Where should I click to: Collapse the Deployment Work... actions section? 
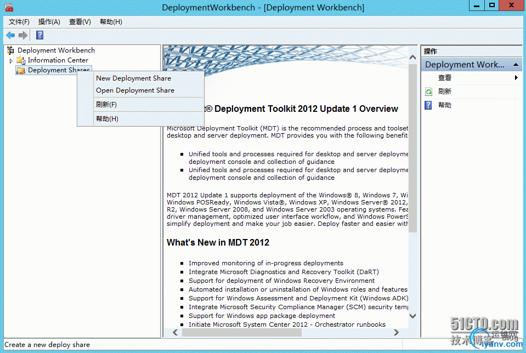pos(516,64)
